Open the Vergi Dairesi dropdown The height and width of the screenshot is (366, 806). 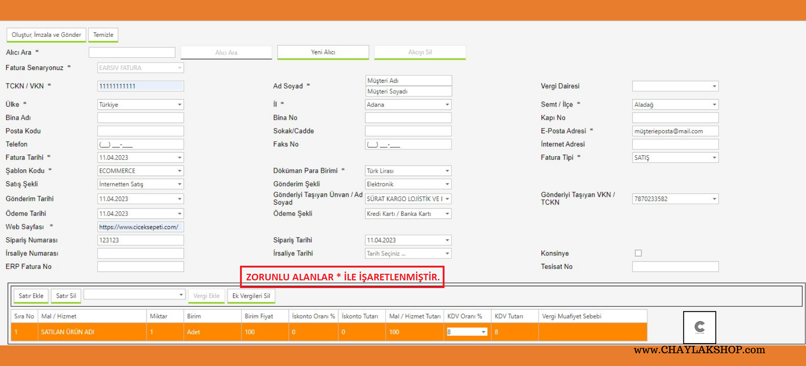714,86
